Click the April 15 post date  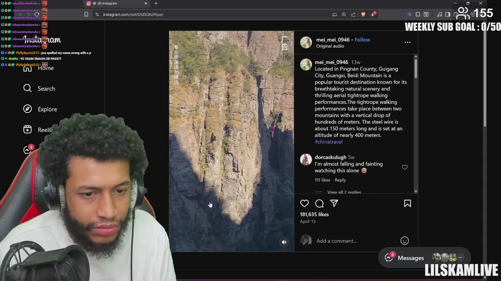(308, 221)
